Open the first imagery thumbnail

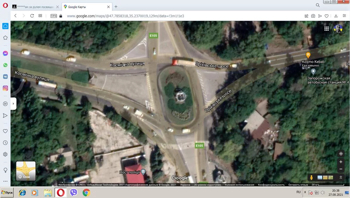(320, 177)
